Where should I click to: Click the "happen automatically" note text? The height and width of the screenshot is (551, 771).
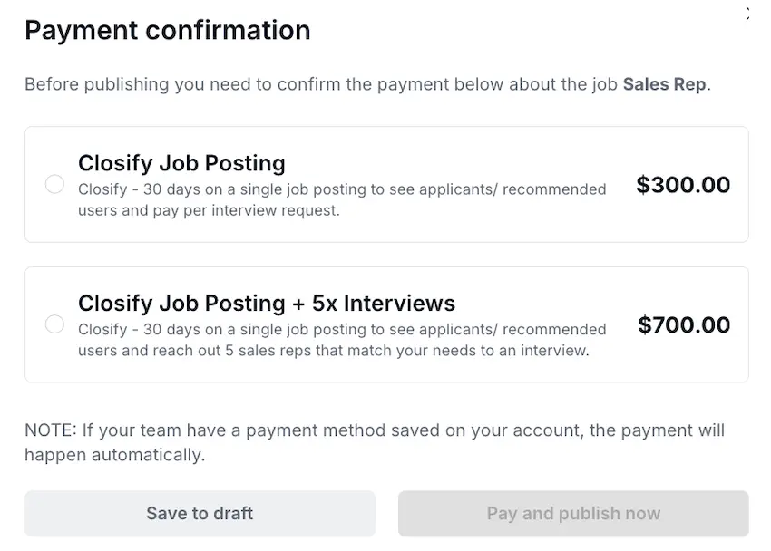coord(115,455)
